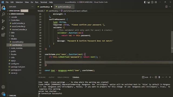Open authController.js in the Controllers folder
Viewport: 173px width, 97px height.
pyautogui.click(x=21, y=23)
